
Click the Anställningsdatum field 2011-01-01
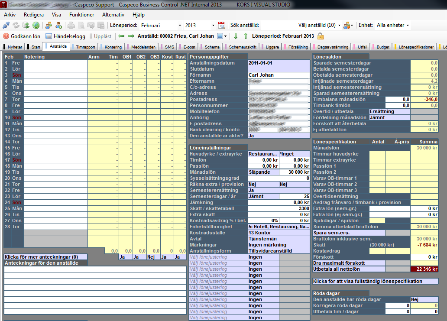point(279,63)
